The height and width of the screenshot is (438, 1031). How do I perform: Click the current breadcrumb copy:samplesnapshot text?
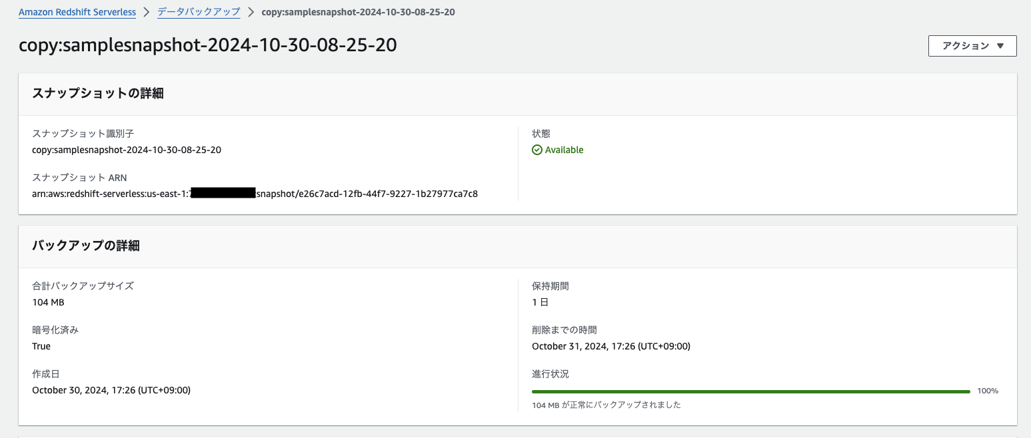(359, 12)
